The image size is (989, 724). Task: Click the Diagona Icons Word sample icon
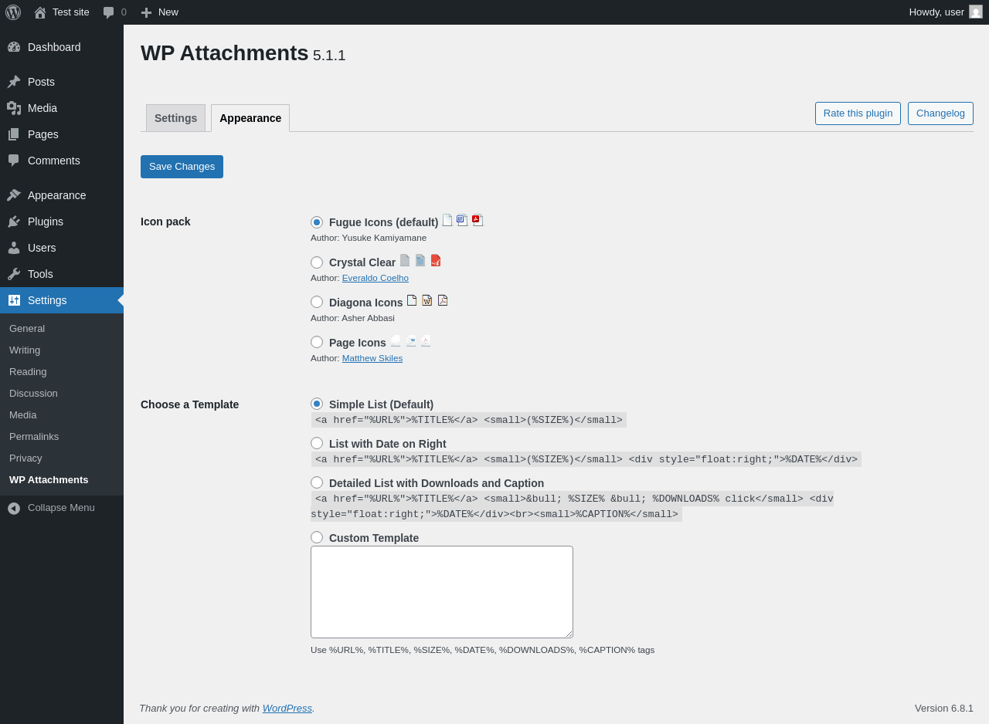(x=427, y=300)
